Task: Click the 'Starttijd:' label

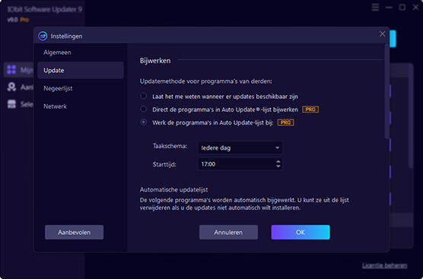Action: point(164,164)
